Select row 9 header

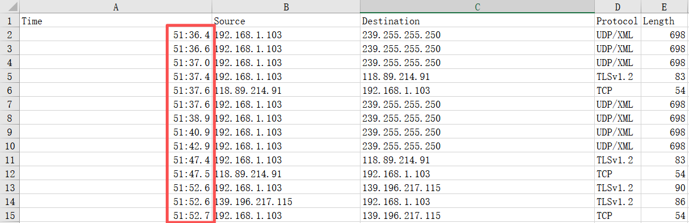[x=10, y=132]
